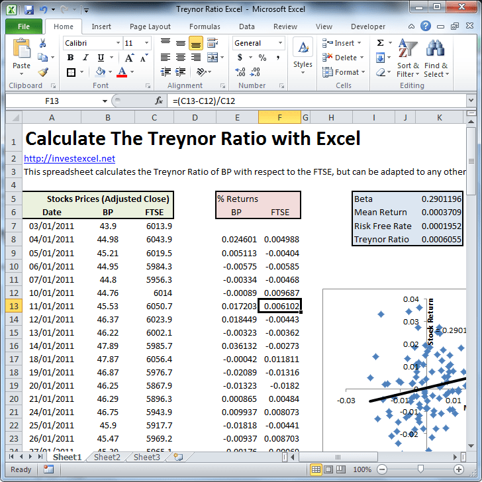Viewport: 482px width, 482px height.
Task: Click Increase Indent icon
Action: [x=181, y=72]
